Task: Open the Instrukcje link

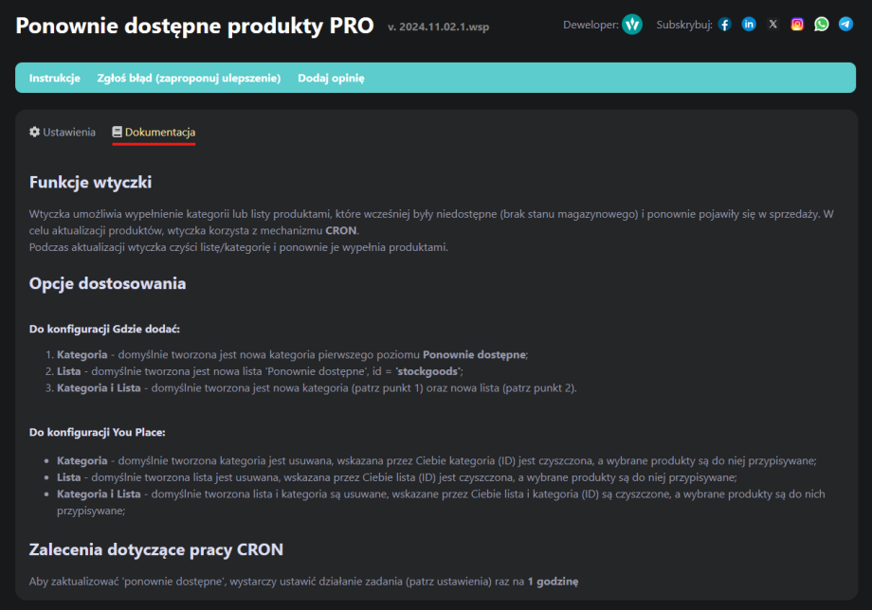Action: (54, 78)
